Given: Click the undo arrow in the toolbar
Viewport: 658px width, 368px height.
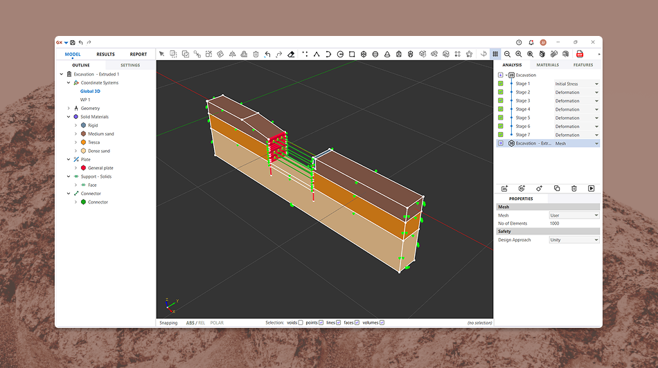Looking at the screenshot, I should pos(267,54).
